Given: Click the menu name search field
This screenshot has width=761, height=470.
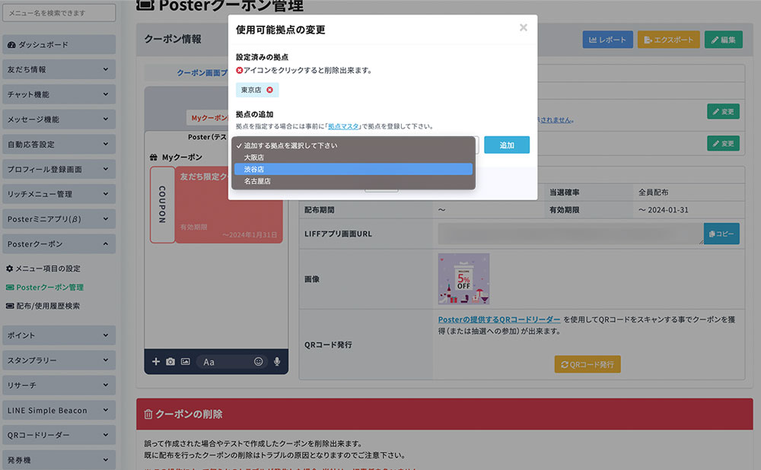Looking at the screenshot, I should pos(59,13).
